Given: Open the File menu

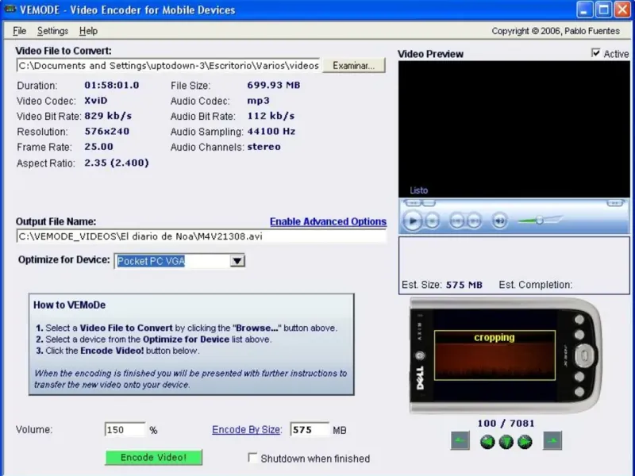Looking at the screenshot, I should pos(20,31).
